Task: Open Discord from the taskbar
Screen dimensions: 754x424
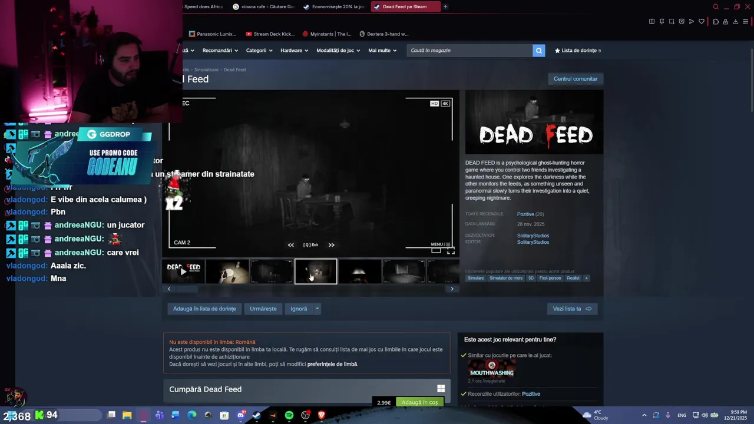Action: (x=240, y=415)
